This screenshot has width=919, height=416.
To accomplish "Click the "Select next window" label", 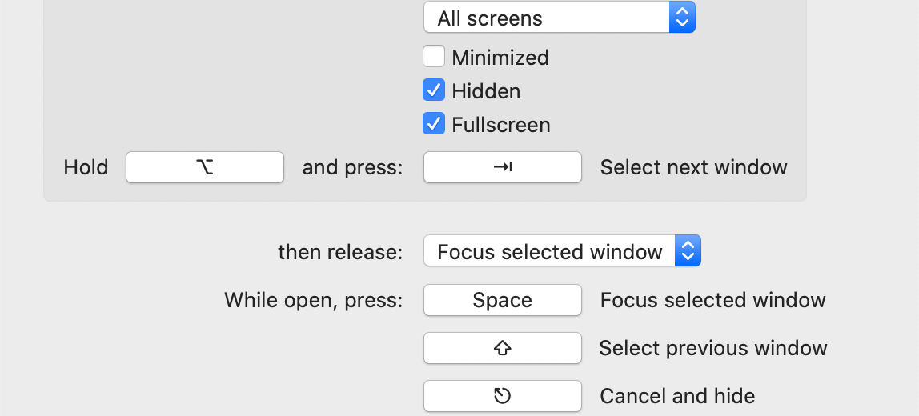I will pyautogui.click(x=693, y=167).
